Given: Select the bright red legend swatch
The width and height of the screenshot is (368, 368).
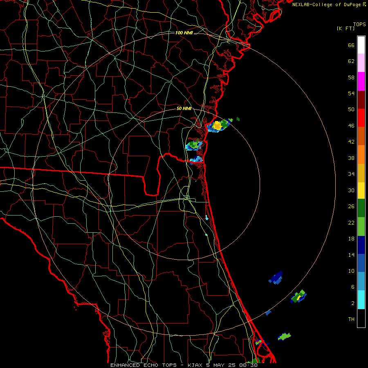Looking at the screenshot, I should [x=361, y=118].
